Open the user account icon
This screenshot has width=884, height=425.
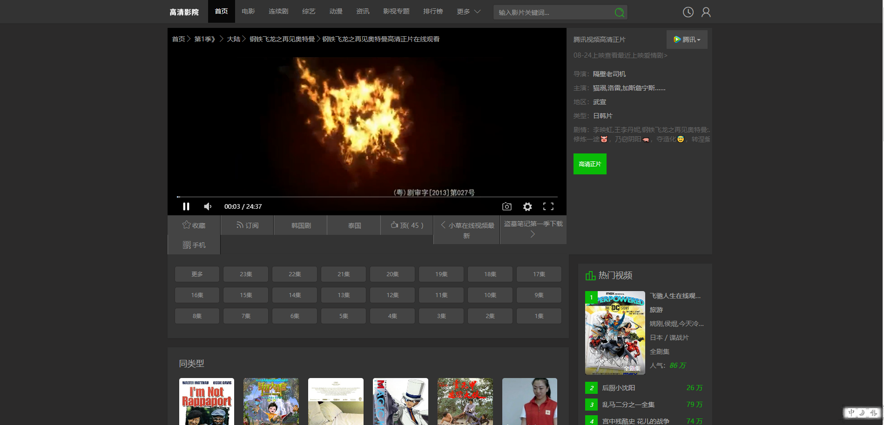coord(706,12)
